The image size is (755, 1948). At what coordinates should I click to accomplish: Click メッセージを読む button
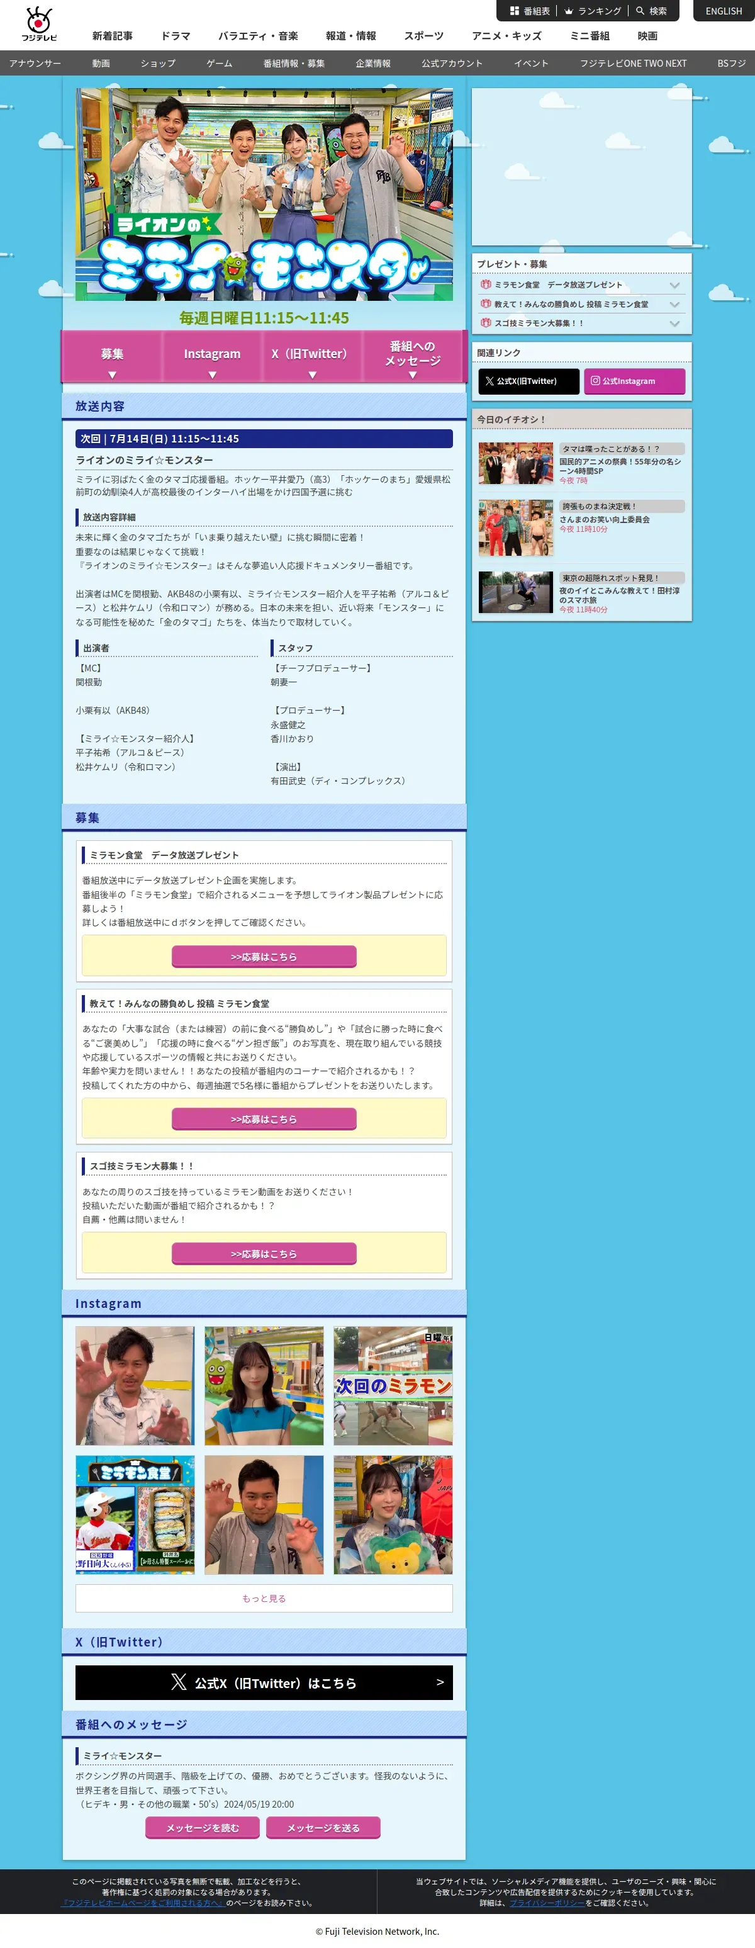click(203, 1827)
